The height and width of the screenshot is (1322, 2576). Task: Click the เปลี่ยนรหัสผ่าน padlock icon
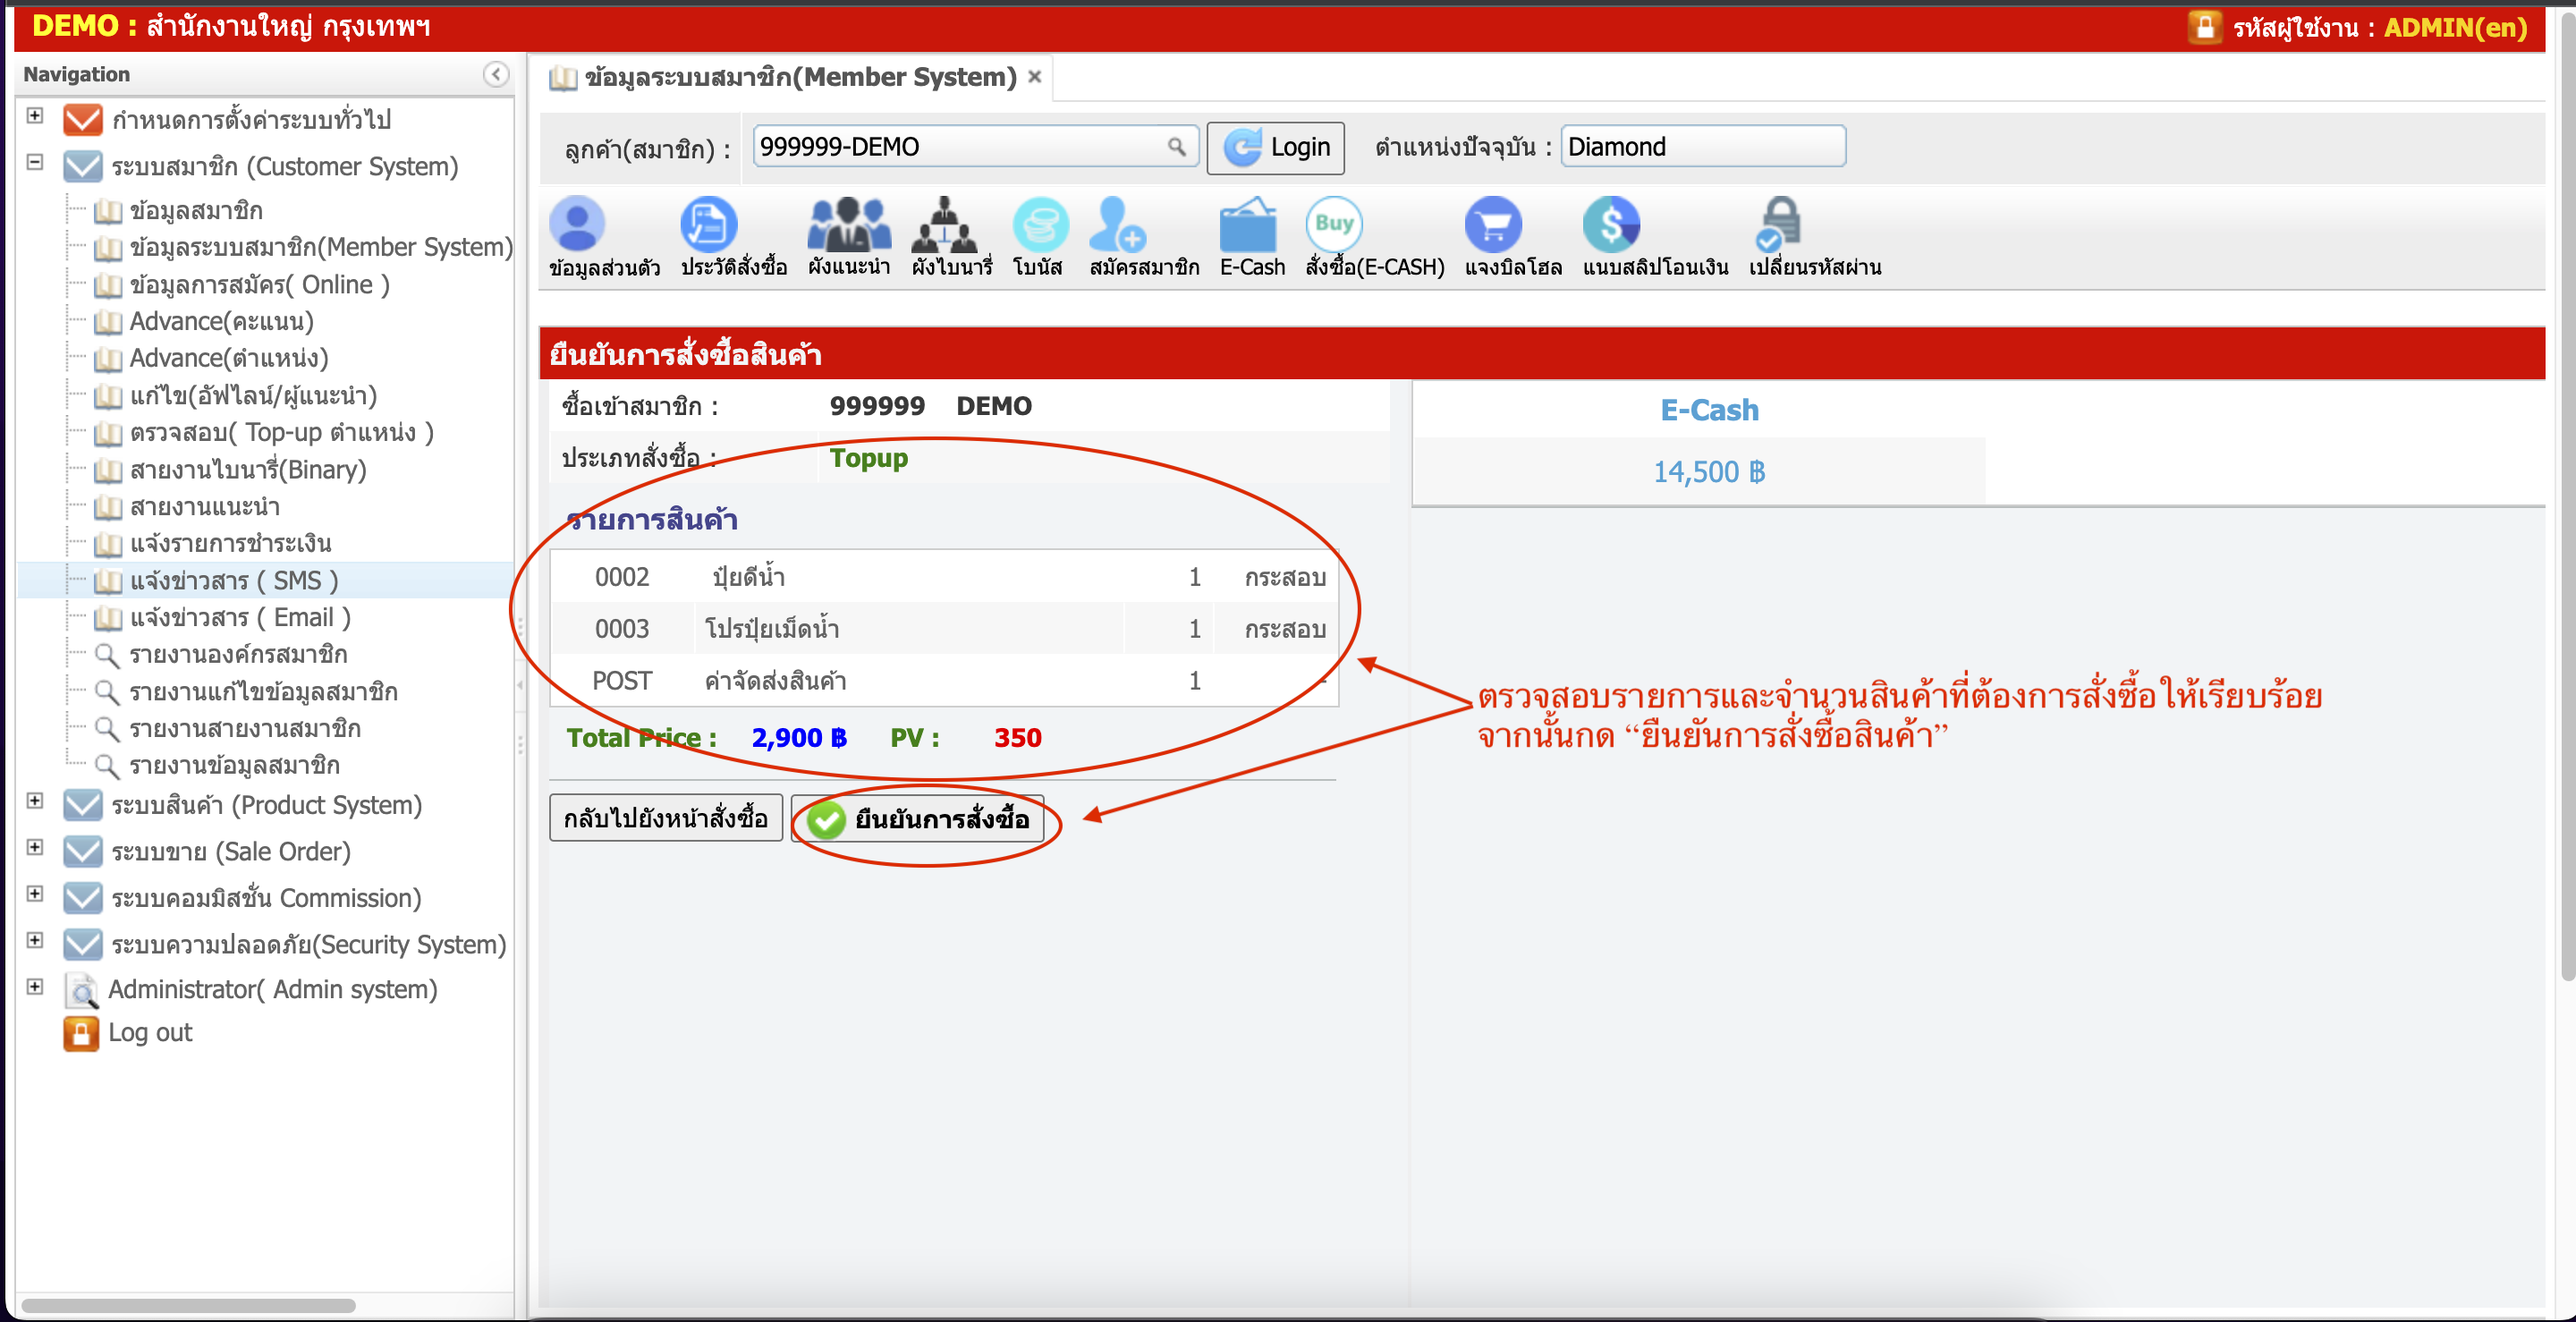coord(1779,224)
